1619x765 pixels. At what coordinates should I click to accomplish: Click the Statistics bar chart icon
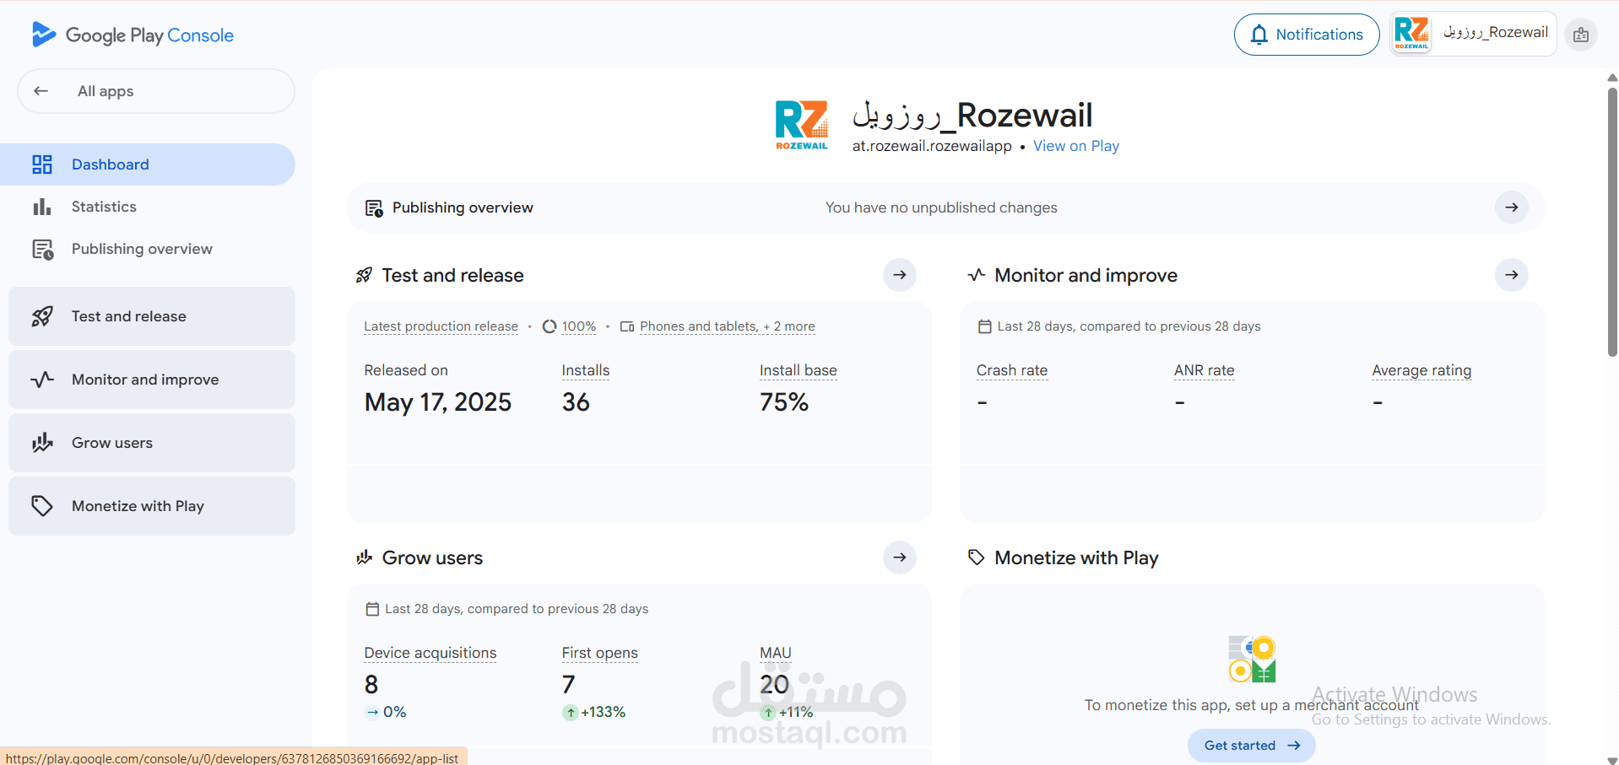[x=42, y=207]
